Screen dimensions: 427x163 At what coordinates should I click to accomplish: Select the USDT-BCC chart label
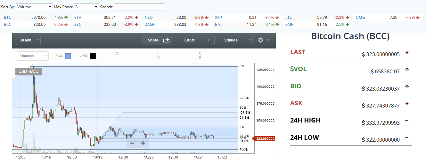point(29,71)
